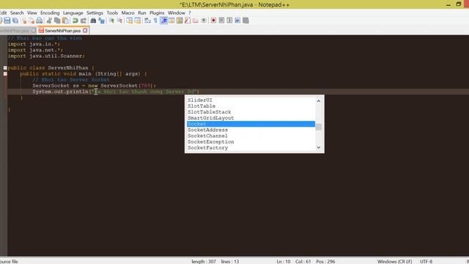The height and width of the screenshot is (264, 469).
Task: Choose SocketAddress from the autocomplete list
Action: pyautogui.click(x=251, y=130)
